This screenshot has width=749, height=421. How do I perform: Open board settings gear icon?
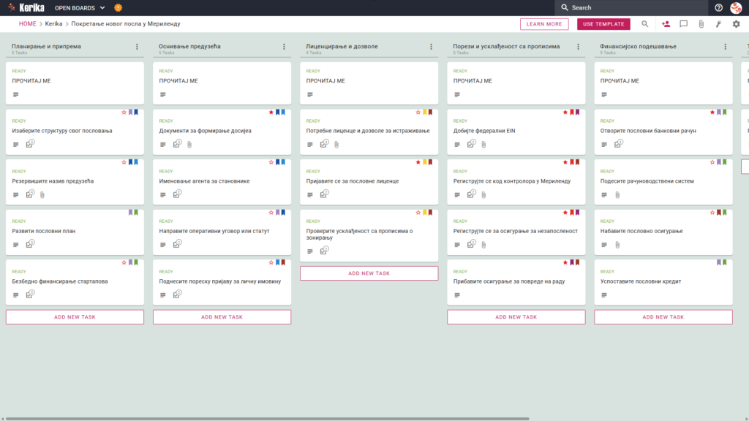[x=736, y=24]
